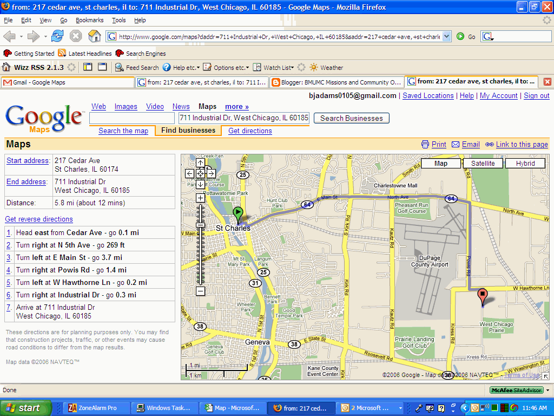The image size is (554, 416).
Task: Click the red destination marker
Action: click(482, 296)
